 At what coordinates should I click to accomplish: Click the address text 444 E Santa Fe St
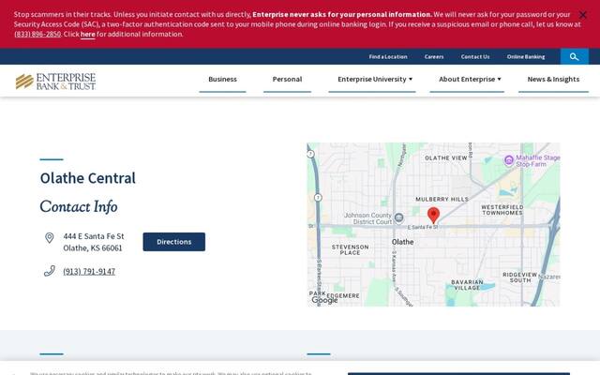coord(94,236)
